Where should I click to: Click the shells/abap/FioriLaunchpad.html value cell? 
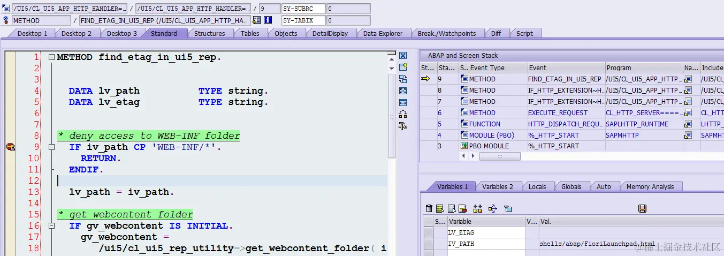[x=597, y=244]
